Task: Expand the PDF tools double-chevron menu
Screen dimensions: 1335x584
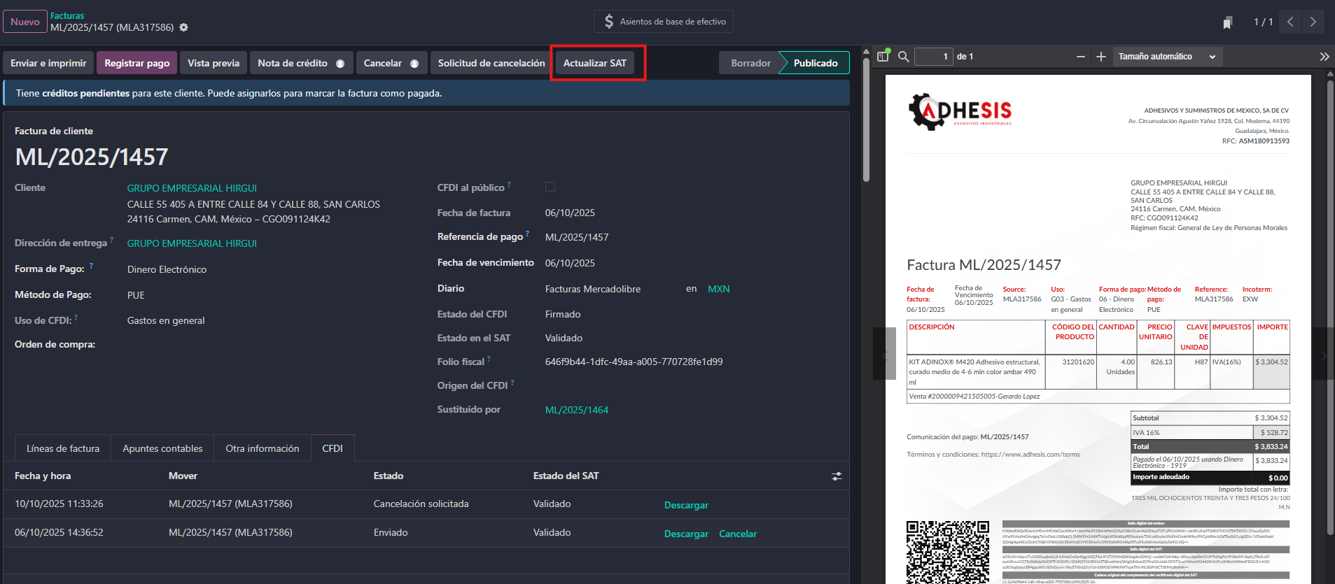Action: click(1324, 57)
